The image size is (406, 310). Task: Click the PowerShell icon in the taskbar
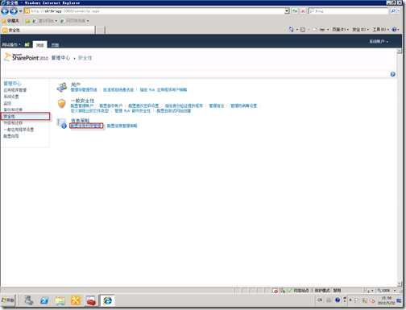(x=44, y=300)
